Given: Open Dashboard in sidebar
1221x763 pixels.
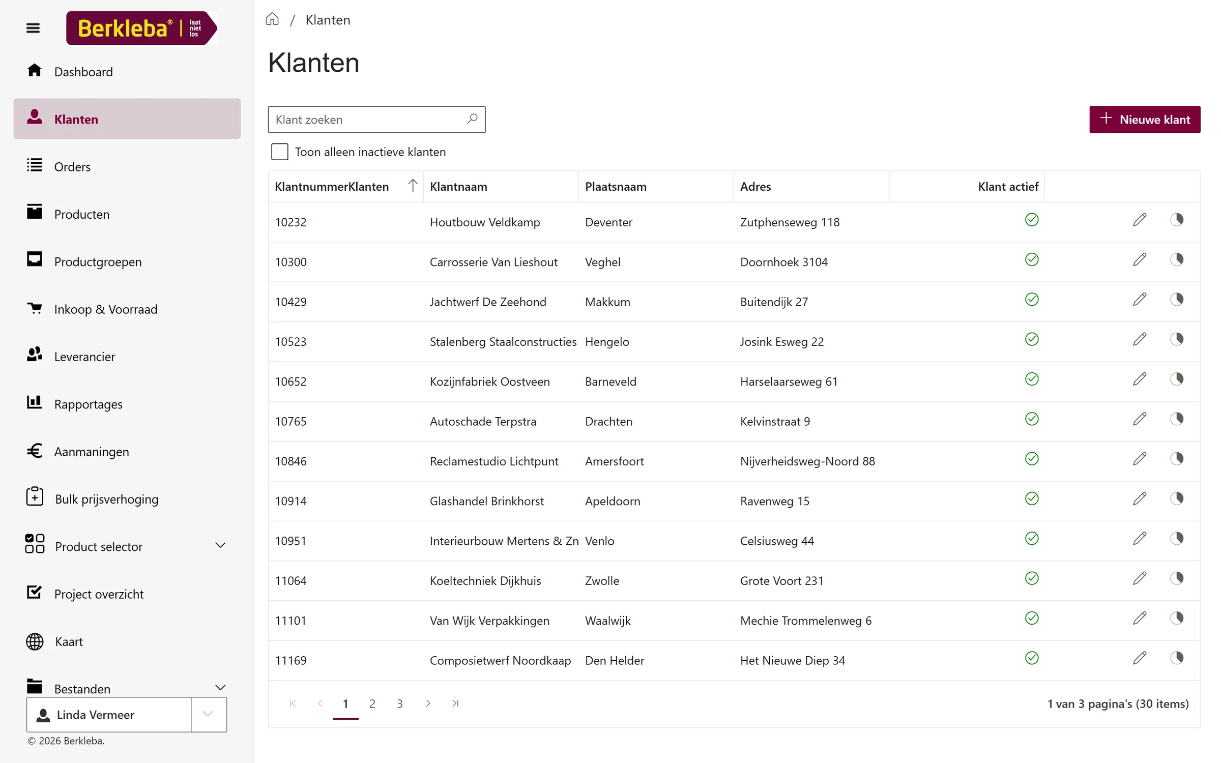Looking at the screenshot, I should click(127, 72).
